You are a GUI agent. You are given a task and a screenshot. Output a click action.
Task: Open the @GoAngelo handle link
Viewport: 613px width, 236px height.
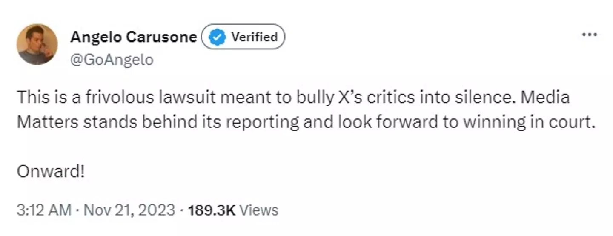[112, 60]
